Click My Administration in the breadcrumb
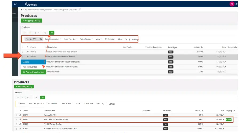The image size is (240, 133). 32,10
